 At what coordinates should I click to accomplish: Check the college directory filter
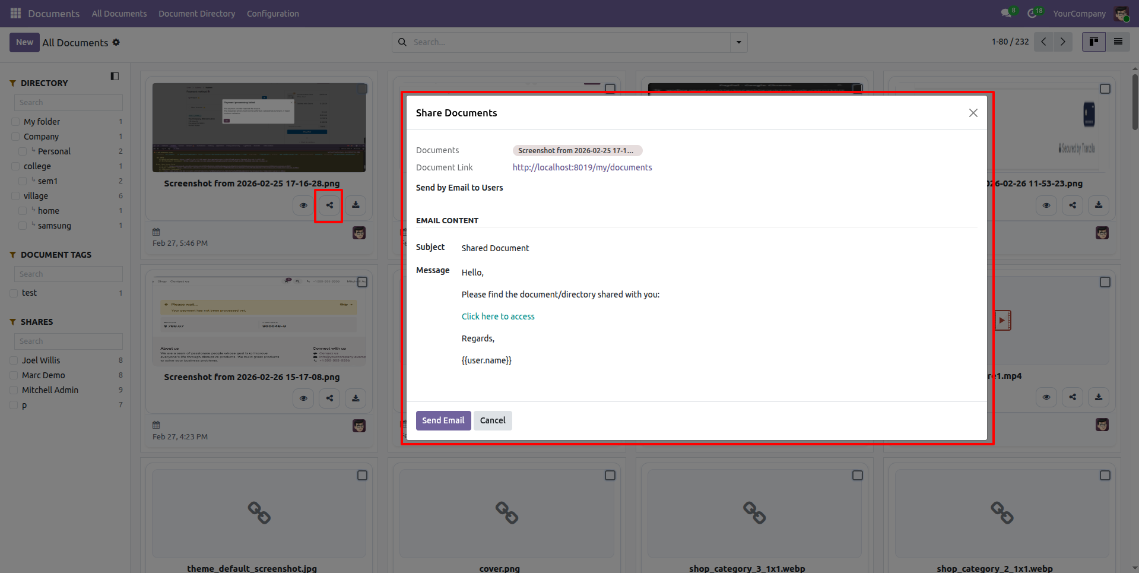pyautogui.click(x=15, y=166)
